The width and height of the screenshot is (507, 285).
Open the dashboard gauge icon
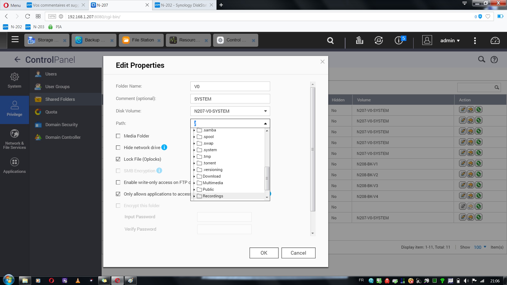coord(495,40)
